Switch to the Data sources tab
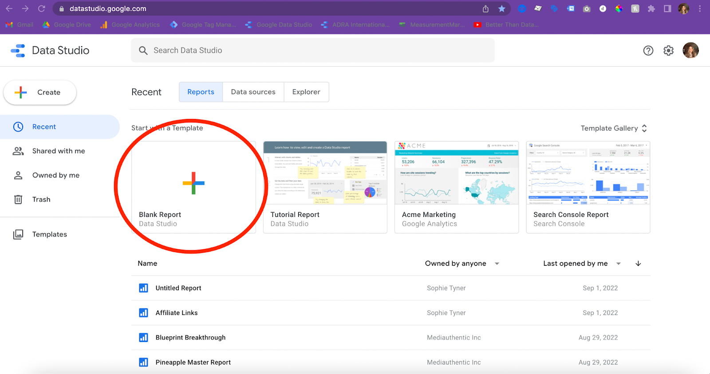Viewport: 710px width, 374px height. click(253, 92)
